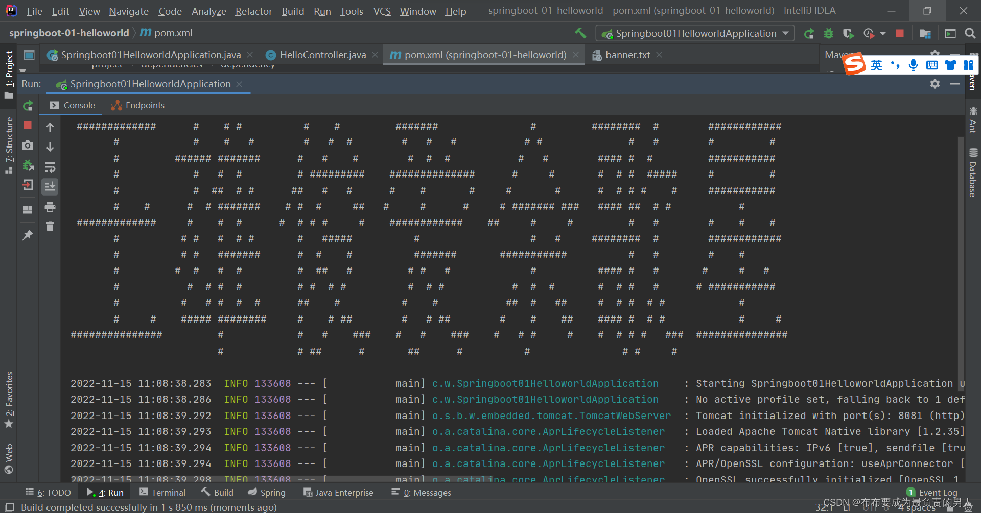Pin the Run tab
The image size is (981, 513).
pyautogui.click(x=28, y=235)
